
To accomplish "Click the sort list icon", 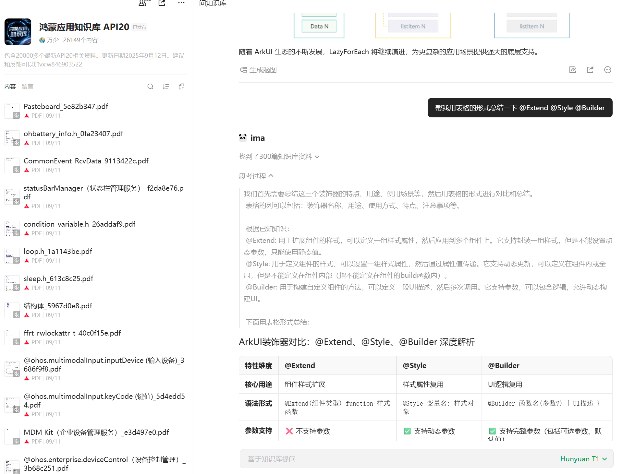I will pos(166,87).
